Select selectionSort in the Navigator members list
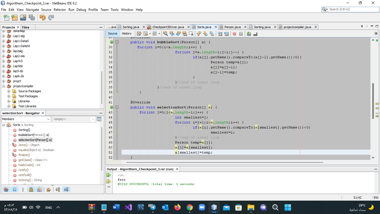The width and height of the screenshot is (380, 214). [x=35, y=140]
